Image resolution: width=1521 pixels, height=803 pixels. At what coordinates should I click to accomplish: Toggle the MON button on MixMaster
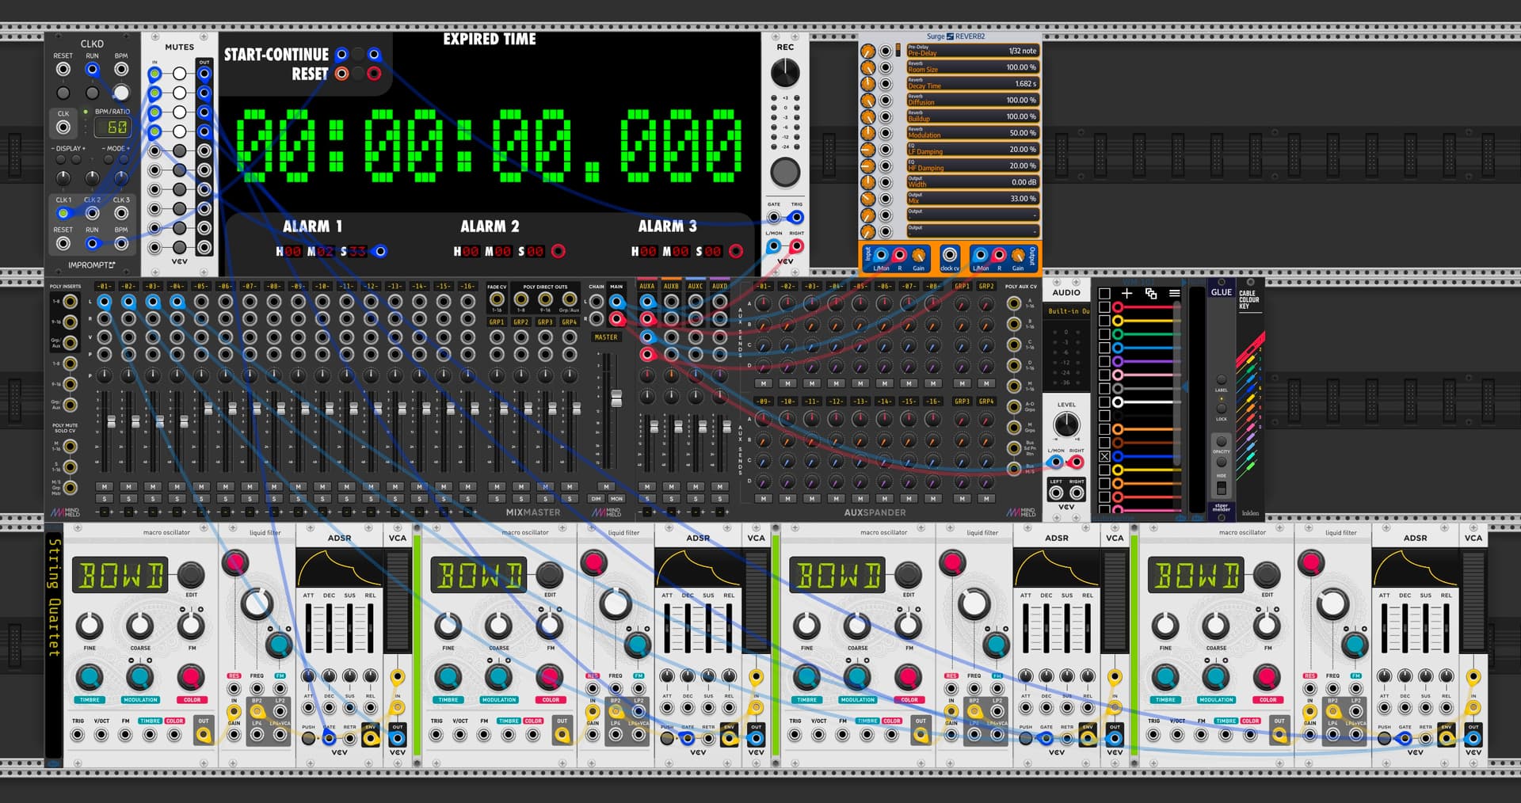[x=616, y=499]
